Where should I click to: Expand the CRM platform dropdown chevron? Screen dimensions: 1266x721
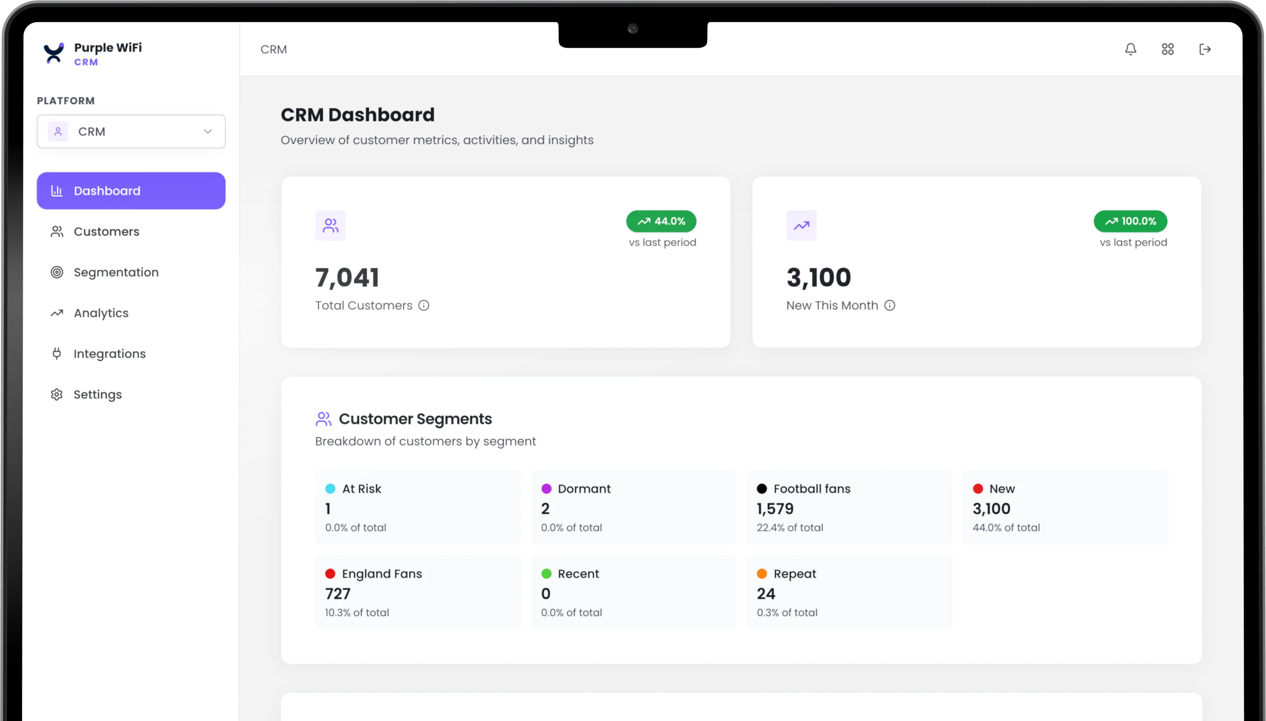point(208,131)
